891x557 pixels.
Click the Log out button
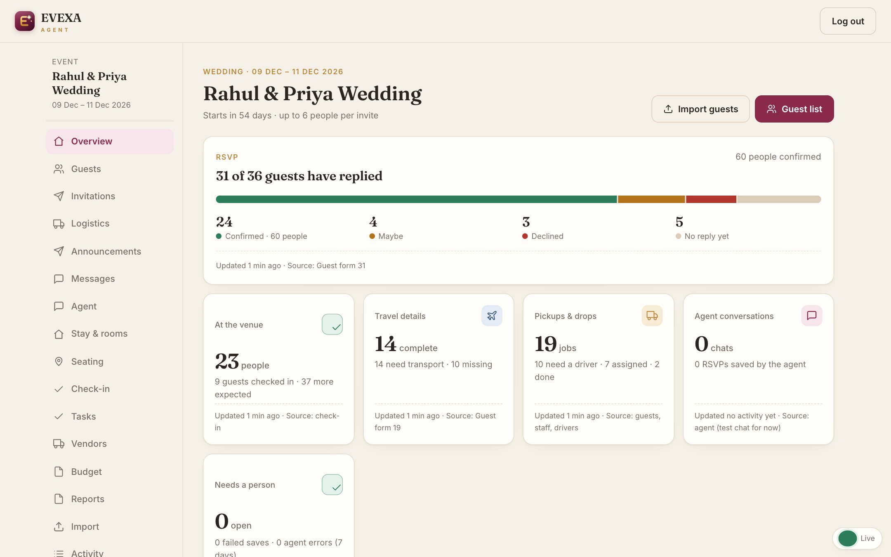848,21
